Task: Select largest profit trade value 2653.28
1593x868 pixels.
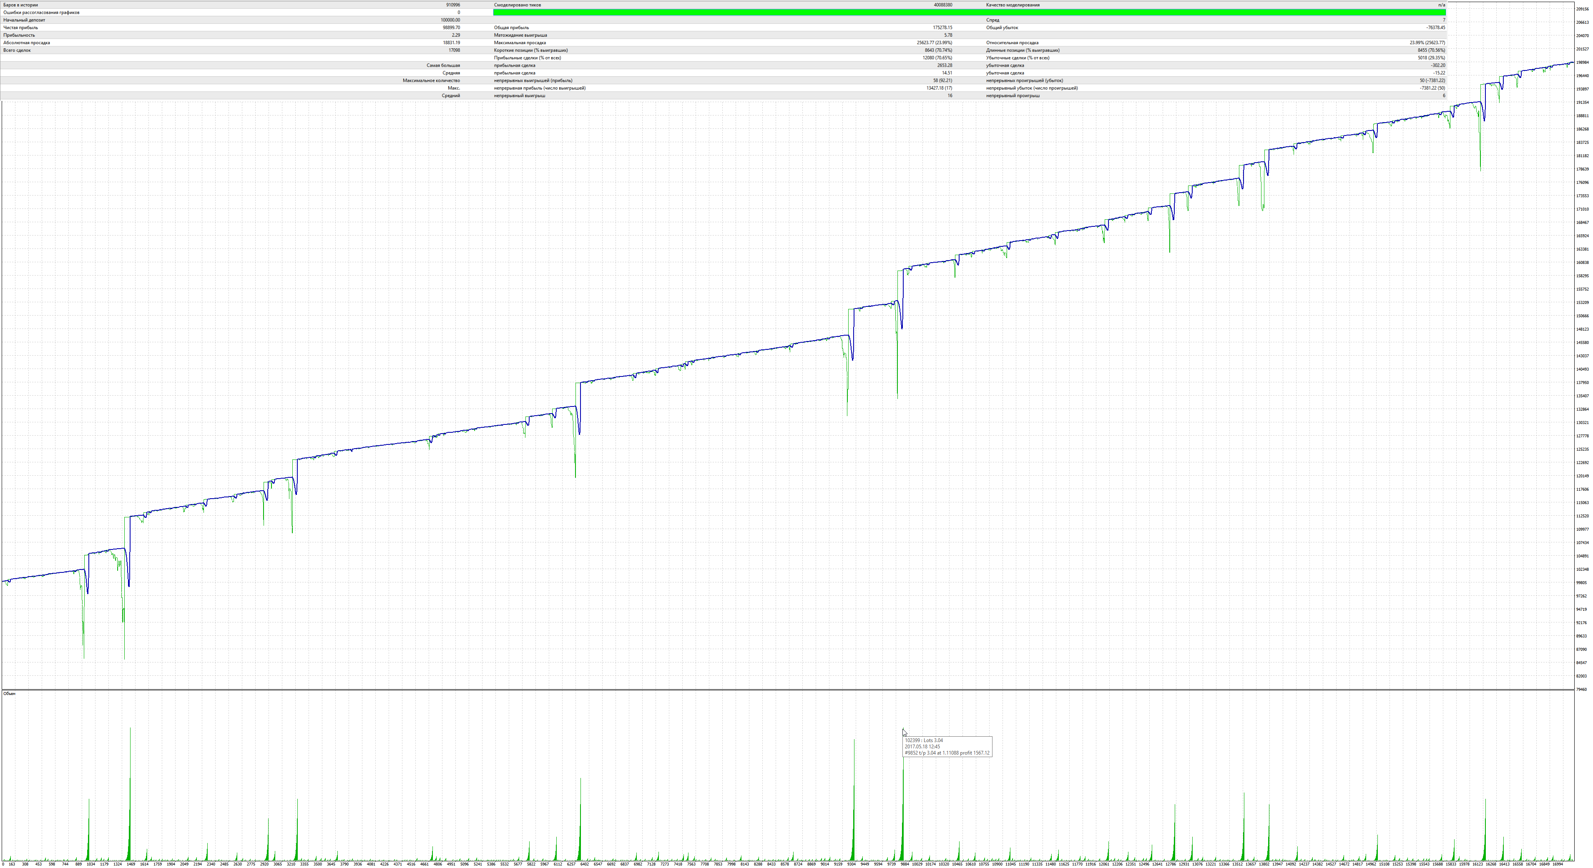Action: tap(945, 65)
